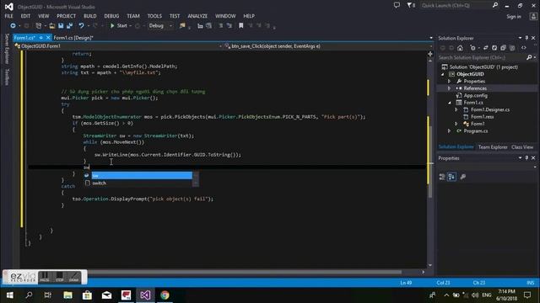Open the TOOLS menu
Screen dimensions: 540x303
coord(154,16)
